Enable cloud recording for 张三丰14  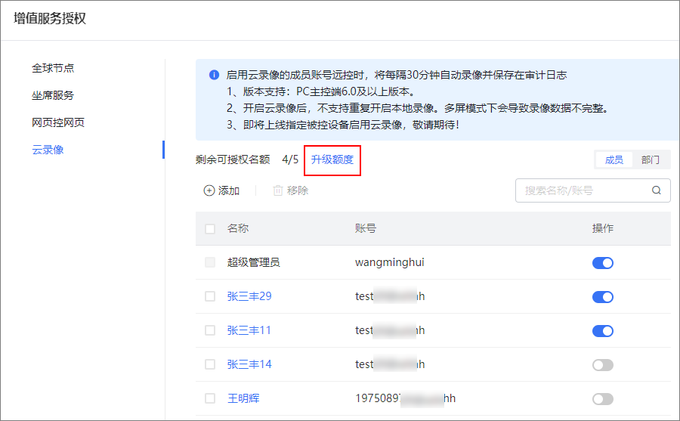602,365
